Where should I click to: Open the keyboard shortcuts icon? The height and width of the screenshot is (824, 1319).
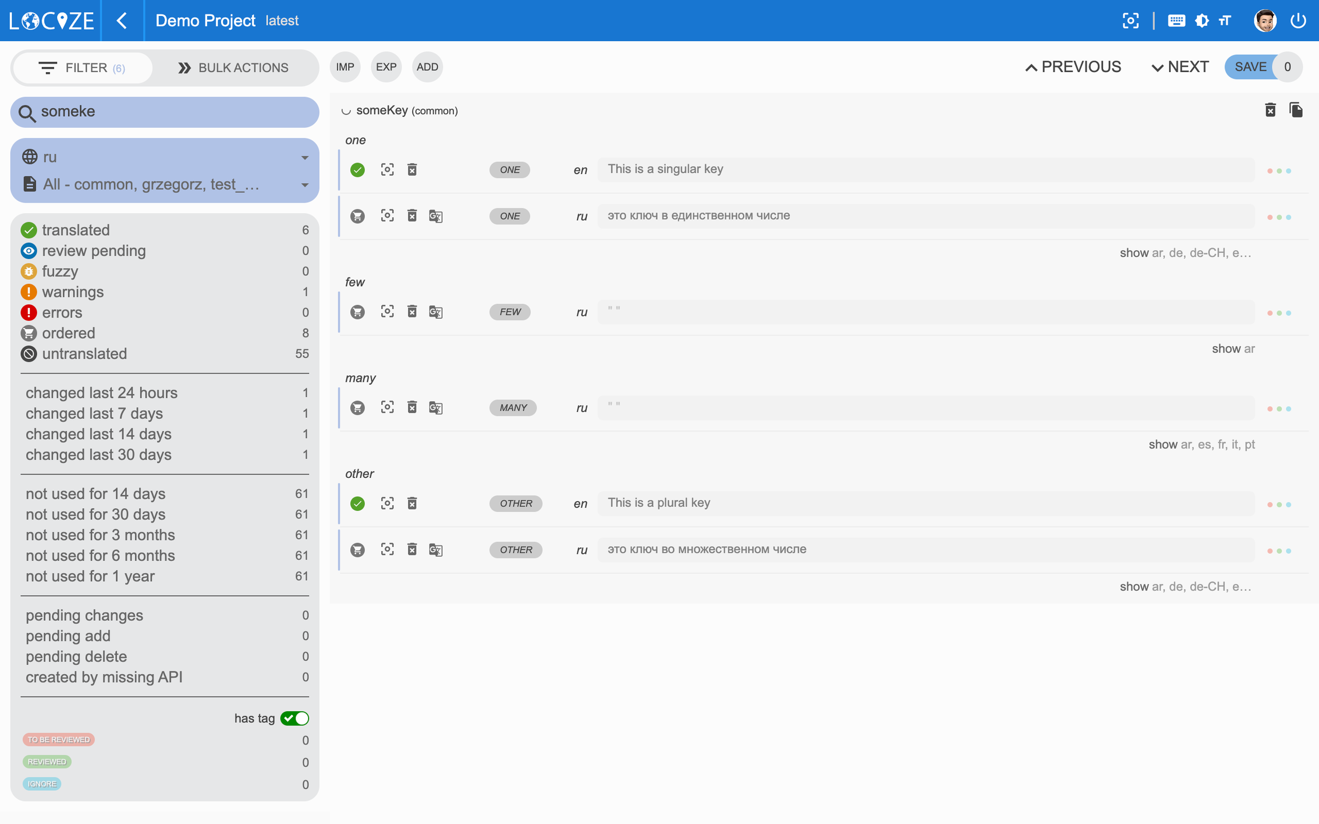tap(1176, 21)
